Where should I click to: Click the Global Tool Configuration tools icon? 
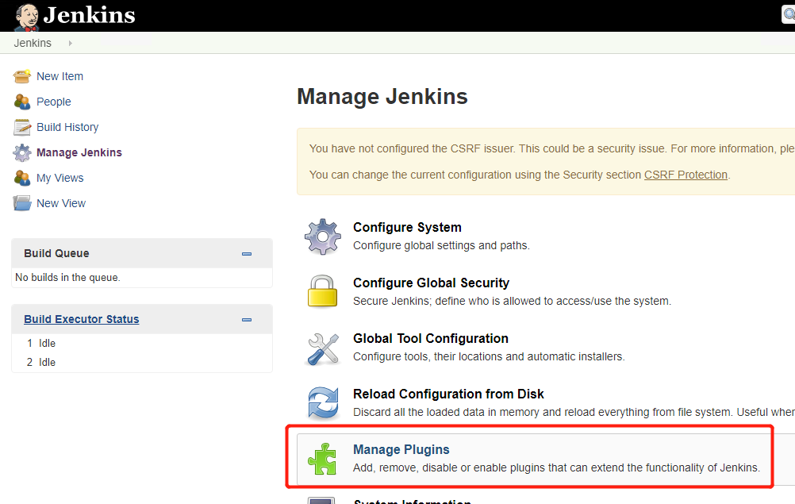pos(323,348)
